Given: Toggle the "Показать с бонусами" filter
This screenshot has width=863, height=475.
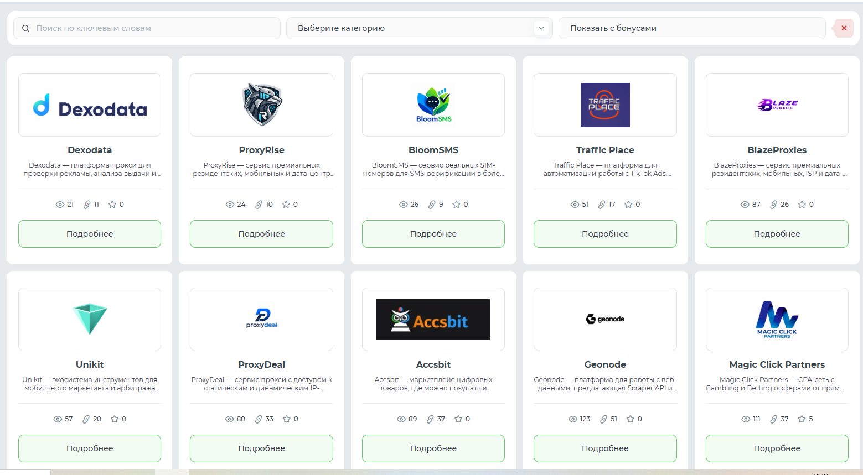Looking at the screenshot, I should point(692,28).
